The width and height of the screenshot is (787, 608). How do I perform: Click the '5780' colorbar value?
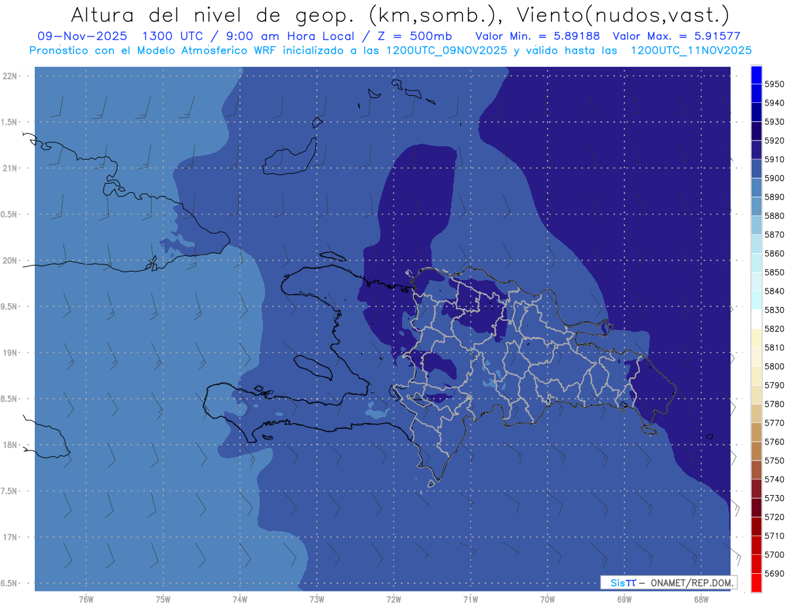pos(774,404)
